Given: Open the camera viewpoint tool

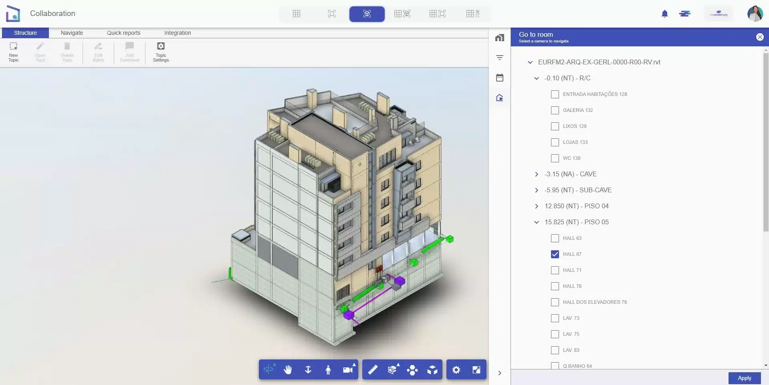Looking at the screenshot, I should pos(347,369).
